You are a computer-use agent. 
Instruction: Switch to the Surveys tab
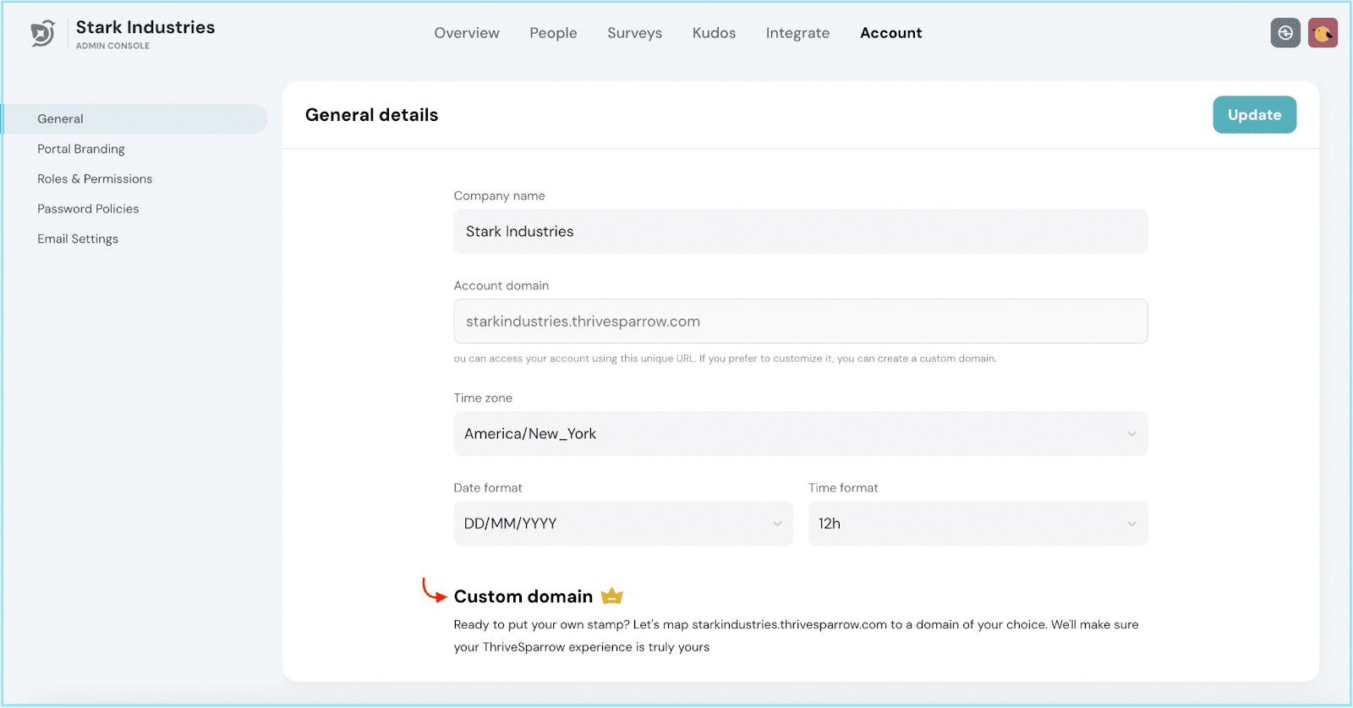coord(634,33)
